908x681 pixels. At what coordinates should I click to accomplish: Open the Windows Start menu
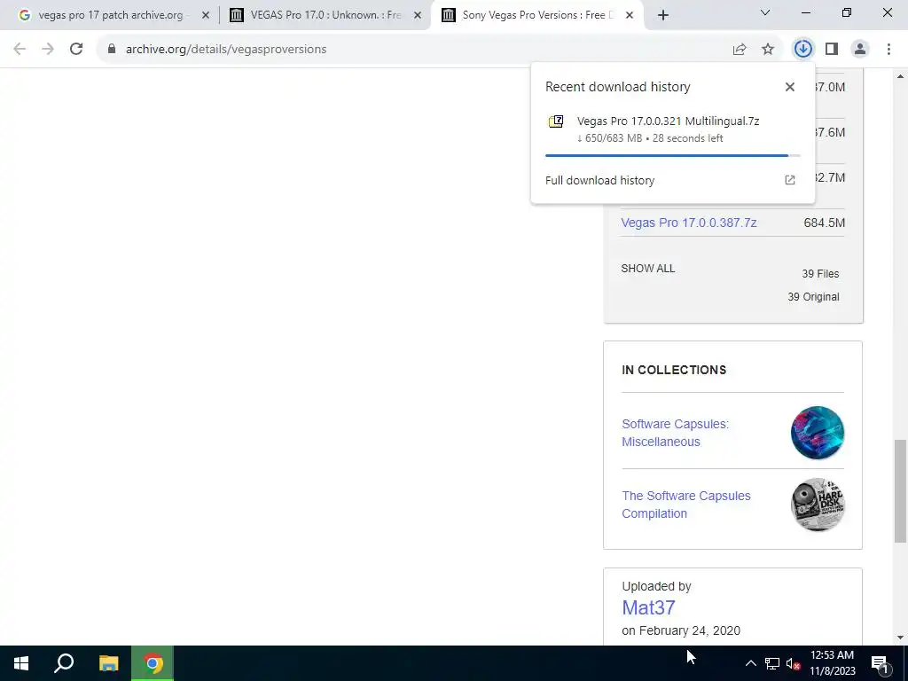click(x=21, y=663)
